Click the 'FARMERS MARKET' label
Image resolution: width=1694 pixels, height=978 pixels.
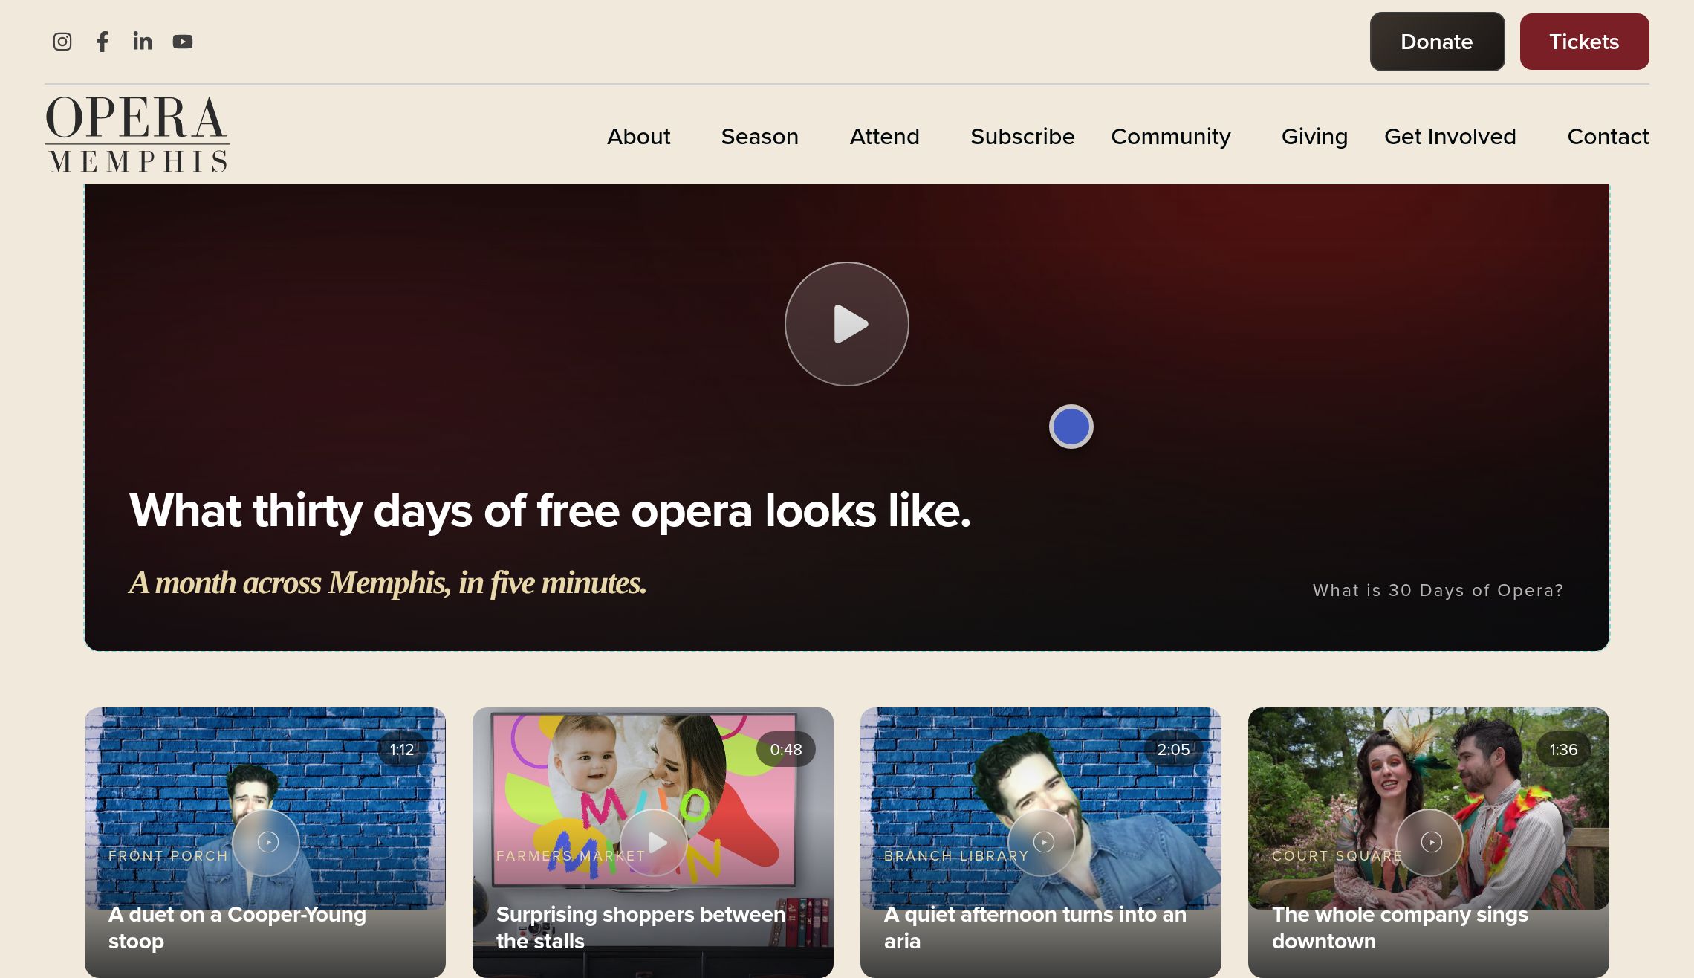click(571, 856)
